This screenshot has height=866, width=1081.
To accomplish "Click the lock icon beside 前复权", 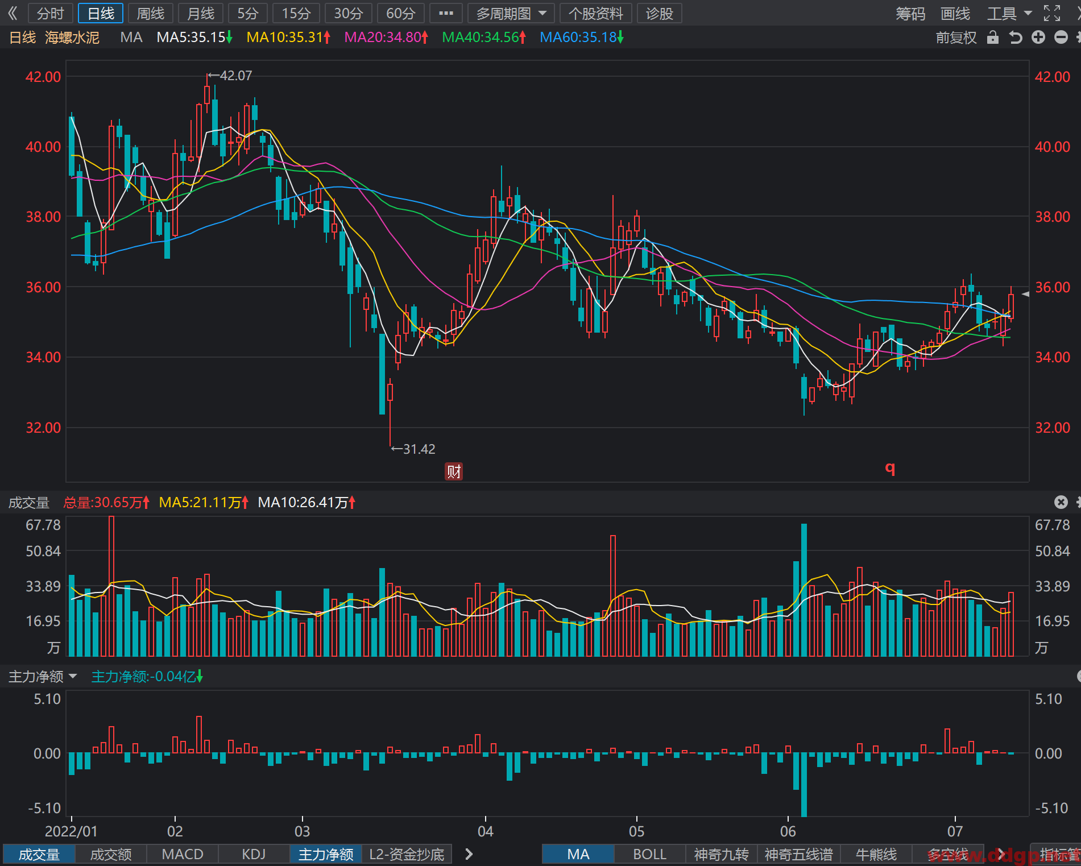I will (993, 38).
